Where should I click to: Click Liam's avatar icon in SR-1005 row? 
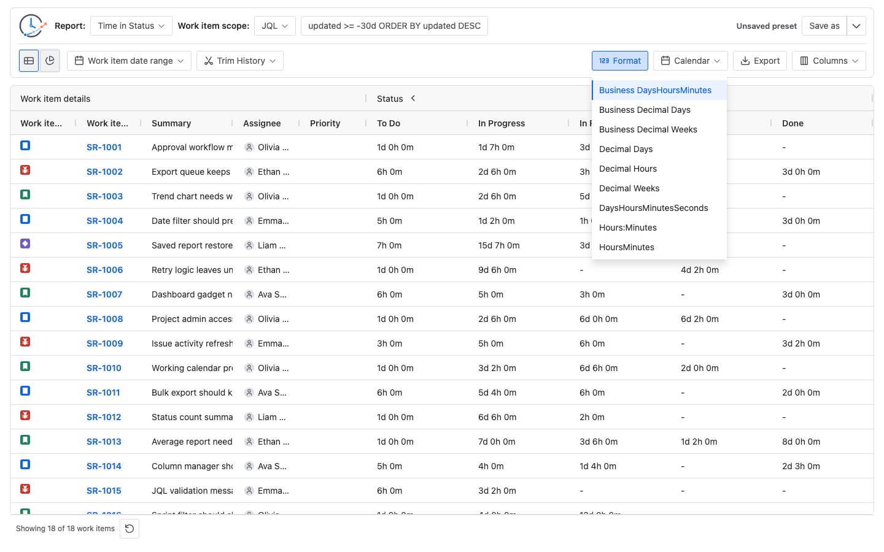tap(249, 245)
